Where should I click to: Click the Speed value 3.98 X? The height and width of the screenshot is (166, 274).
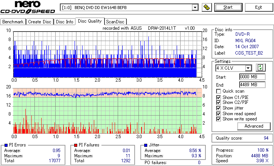point(262,161)
